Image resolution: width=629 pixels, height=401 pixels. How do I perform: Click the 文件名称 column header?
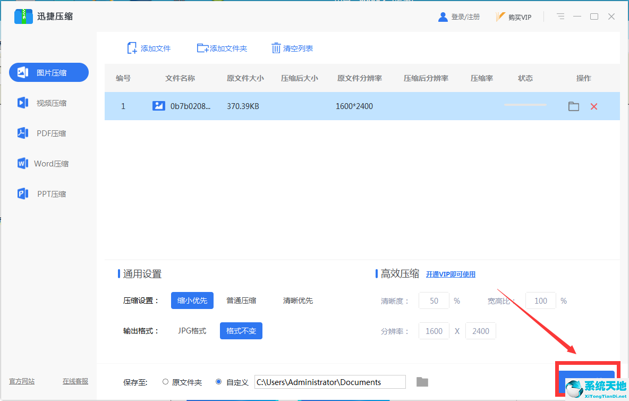click(x=180, y=78)
